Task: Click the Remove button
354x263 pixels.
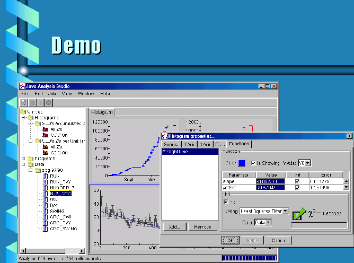Action: (202, 227)
